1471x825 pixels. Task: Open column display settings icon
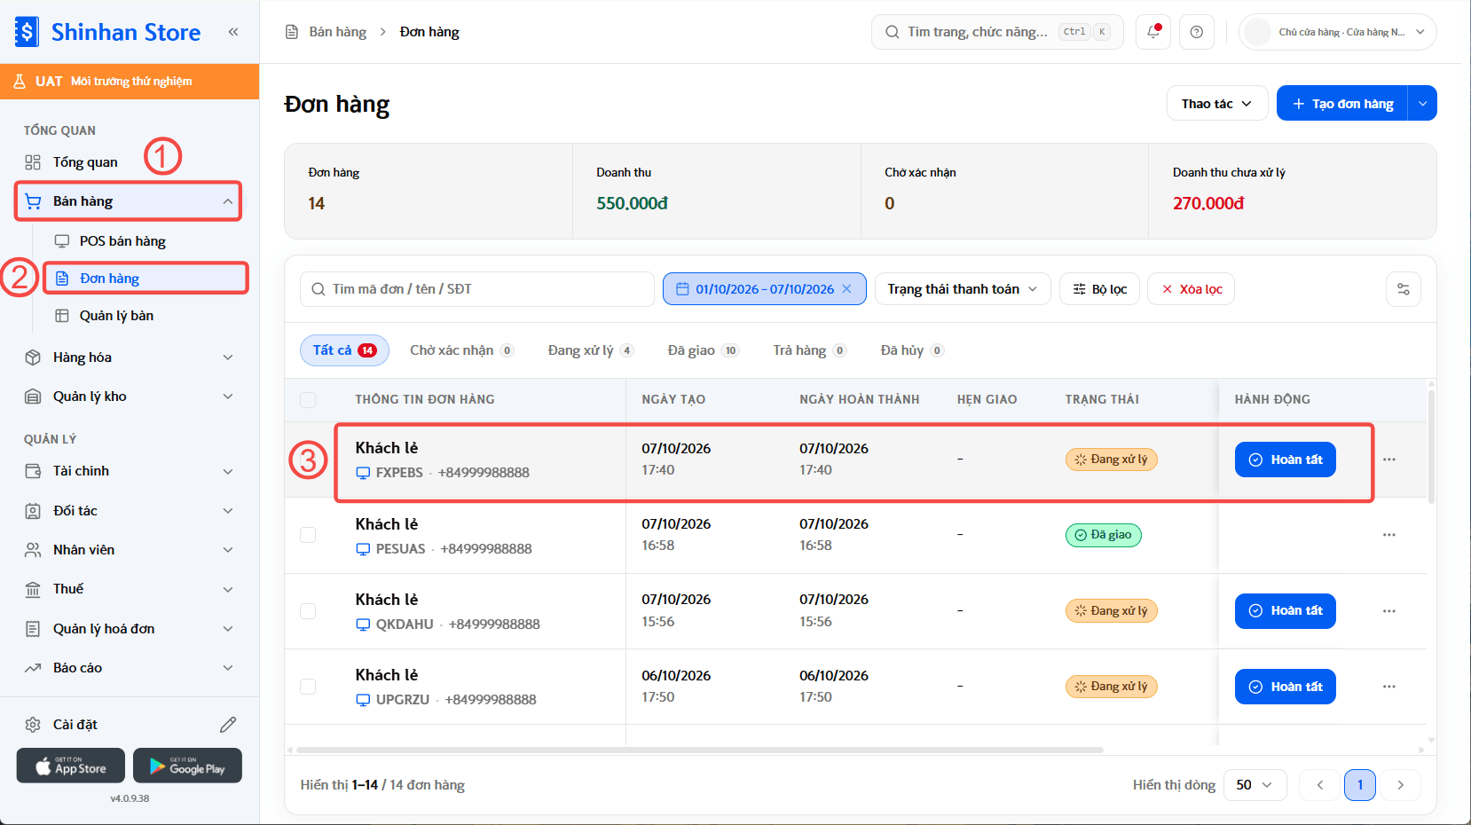(x=1404, y=289)
